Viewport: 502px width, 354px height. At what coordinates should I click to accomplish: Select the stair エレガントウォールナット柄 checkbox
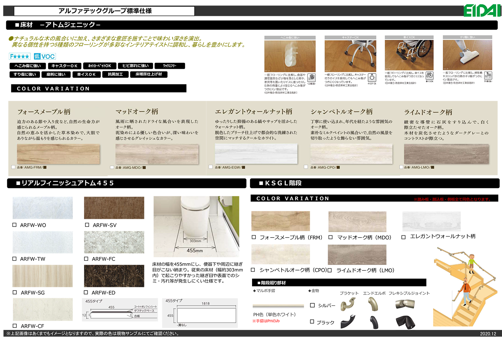(404, 237)
